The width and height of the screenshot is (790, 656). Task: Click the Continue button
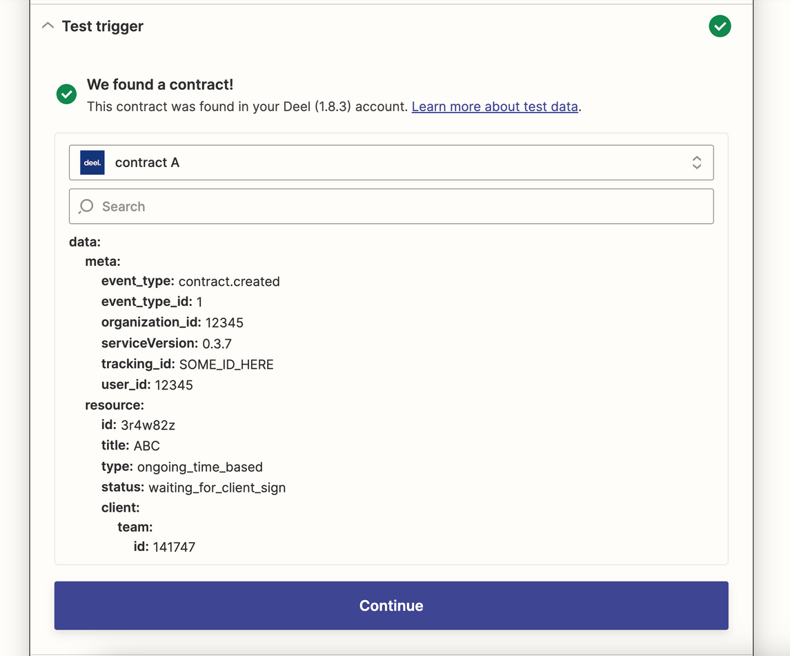click(x=391, y=606)
